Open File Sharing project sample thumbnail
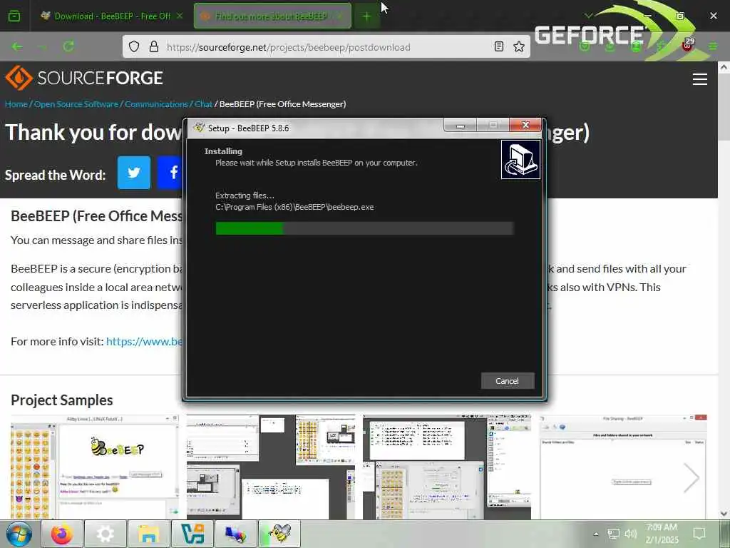Image resolution: width=730 pixels, height=548 pixels. pyautogui.click(x=623, y=467)
